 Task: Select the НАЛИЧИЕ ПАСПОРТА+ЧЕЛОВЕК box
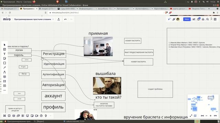pos(104,105)
